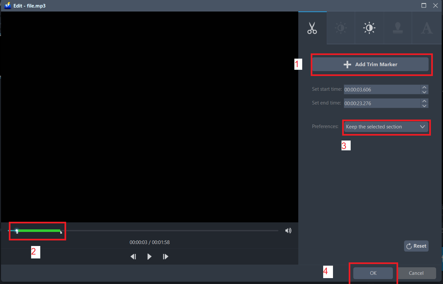Open the dimmed brightness effect tab

pyautogui.click(x=341, y=28)
